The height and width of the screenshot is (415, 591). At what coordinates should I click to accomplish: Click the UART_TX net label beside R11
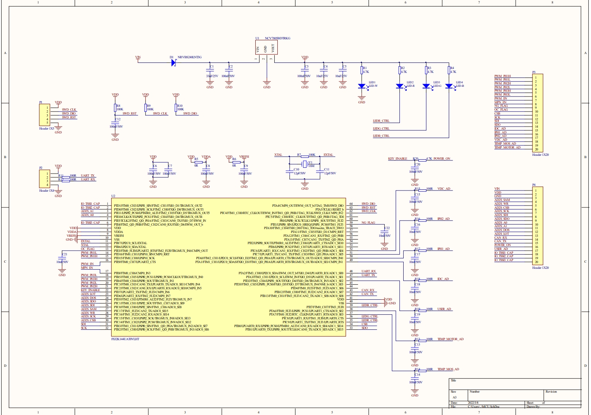click(x=88, y=175)
